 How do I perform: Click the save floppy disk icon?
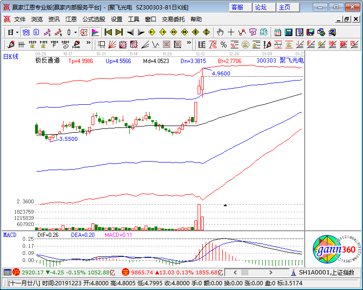click(310, 32)
